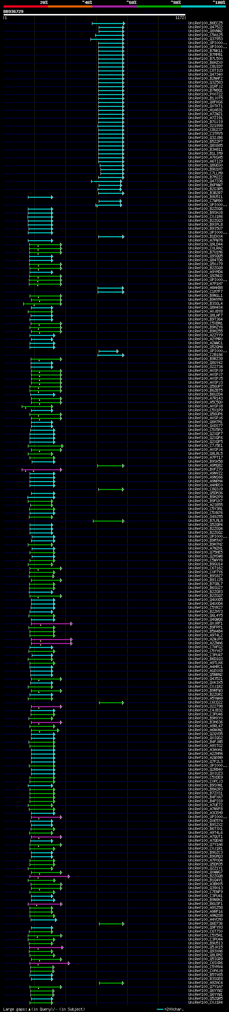
Task: Click the green bar for UniRef100_A9MQ82
Action: click(x=111, y=466)
